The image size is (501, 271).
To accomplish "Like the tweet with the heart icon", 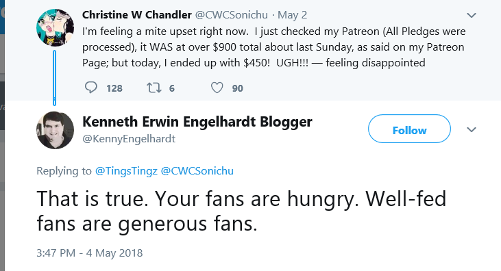I will point(217,88).
